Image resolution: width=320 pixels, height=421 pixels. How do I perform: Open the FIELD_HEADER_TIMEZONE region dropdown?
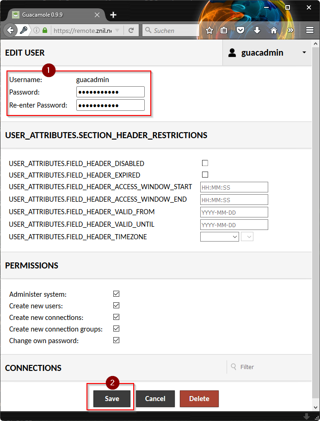point(219,237)
